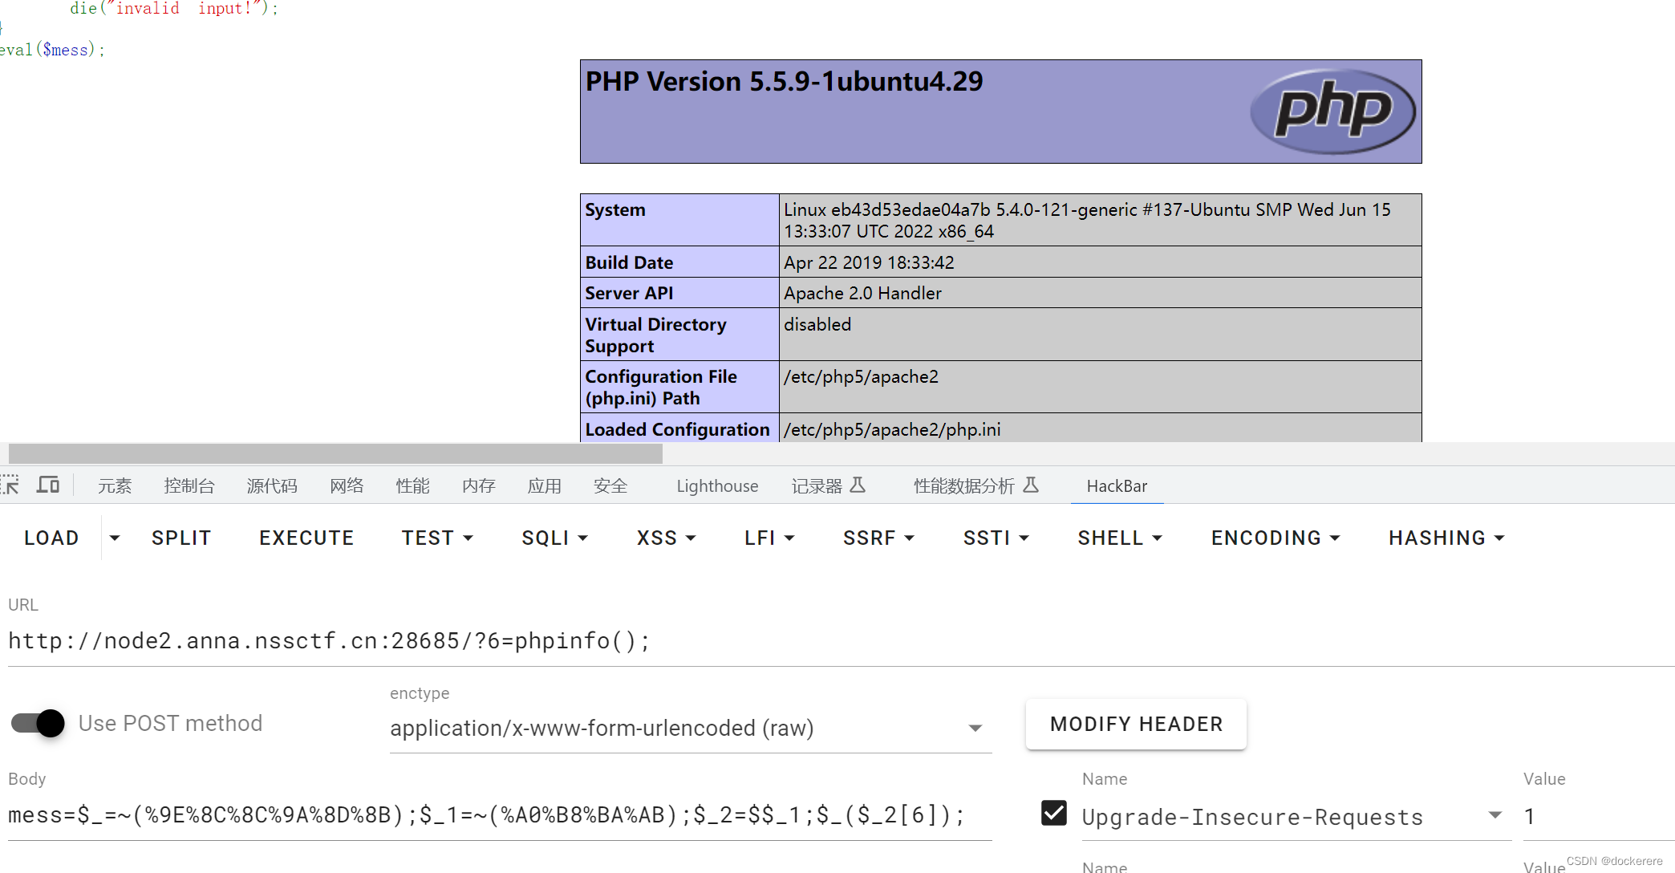Image resolution: width=1675 pixels, height=873 pixels.
Task: Select the 'disabled' Virtual Directory Support value
Action: point(817,324)
